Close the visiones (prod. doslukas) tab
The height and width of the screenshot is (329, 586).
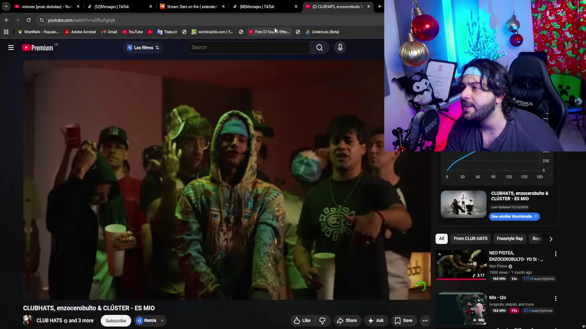[78, 6]
